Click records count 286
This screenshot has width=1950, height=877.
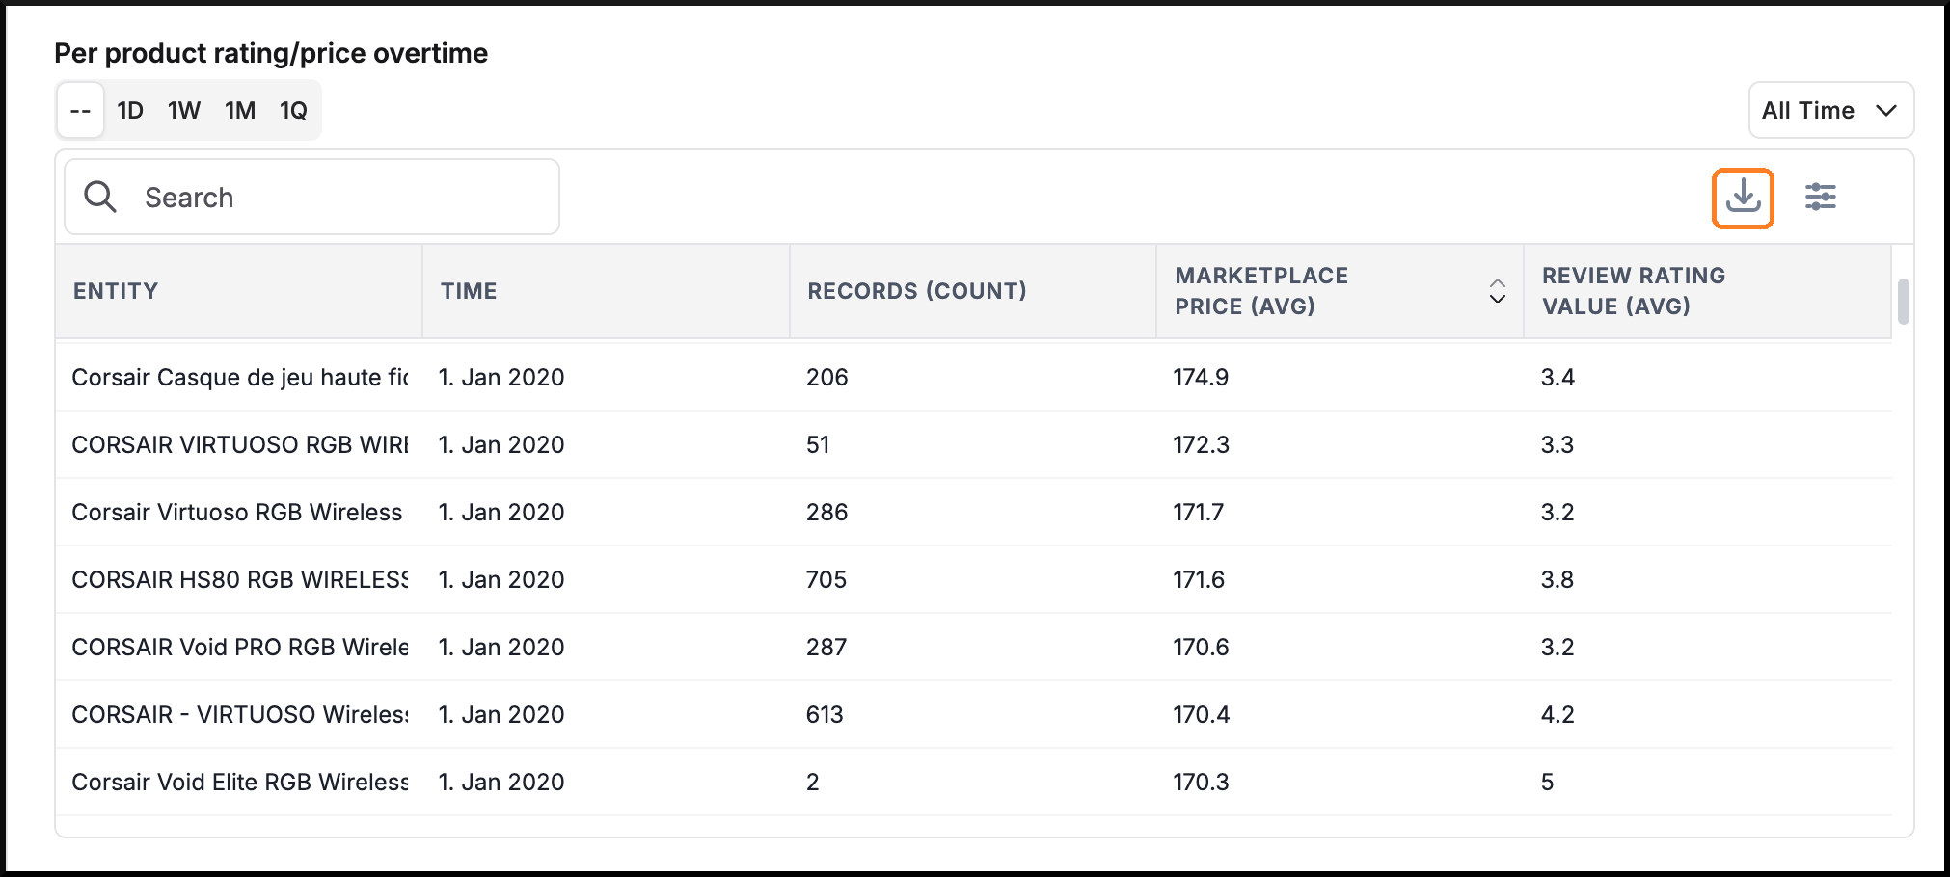[x=826, y=512]
